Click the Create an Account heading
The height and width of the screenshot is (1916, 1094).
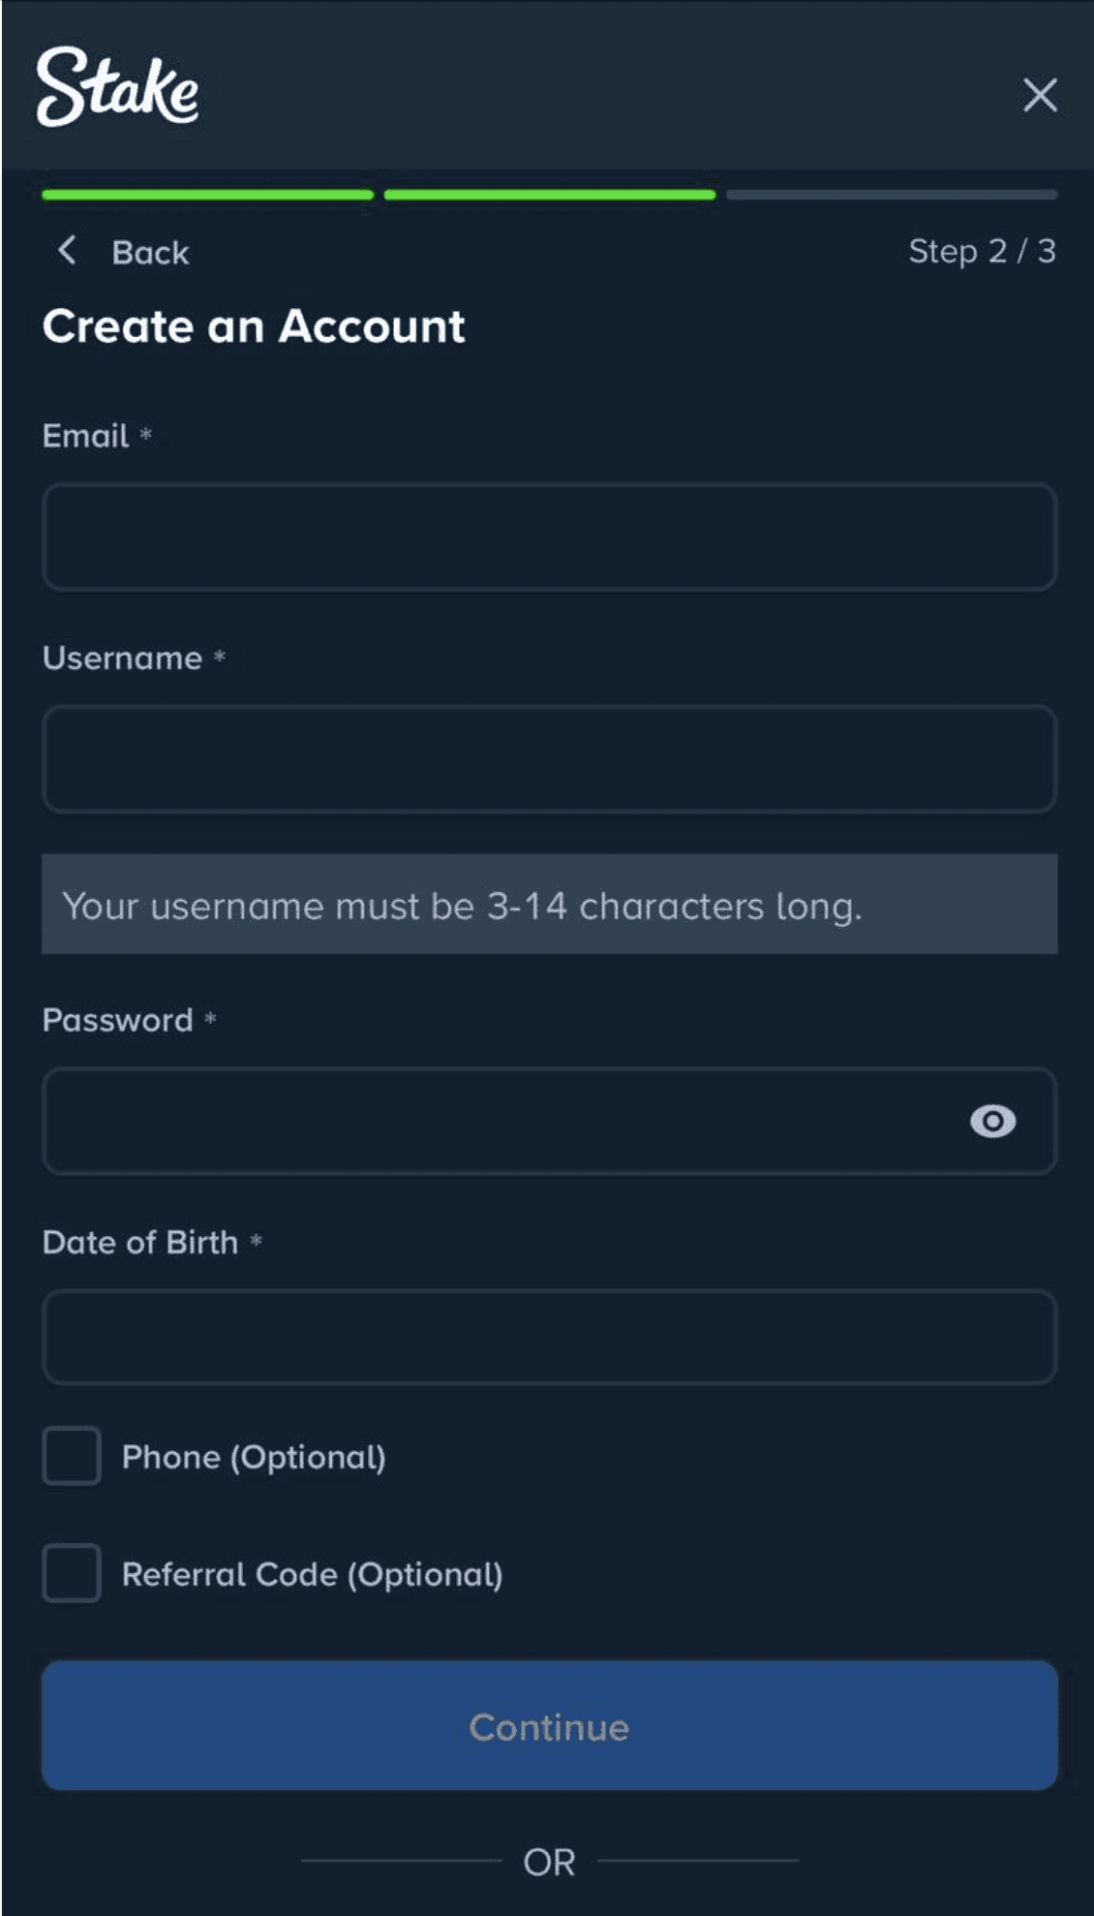tap(253, 326)
